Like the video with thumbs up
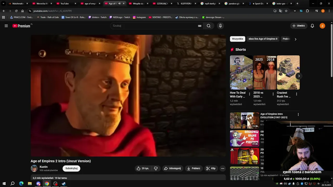This screenshot has width=333, height=187. click(143, 168)
